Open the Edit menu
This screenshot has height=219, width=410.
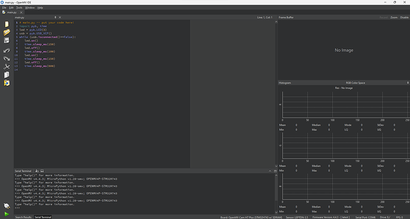11,8
